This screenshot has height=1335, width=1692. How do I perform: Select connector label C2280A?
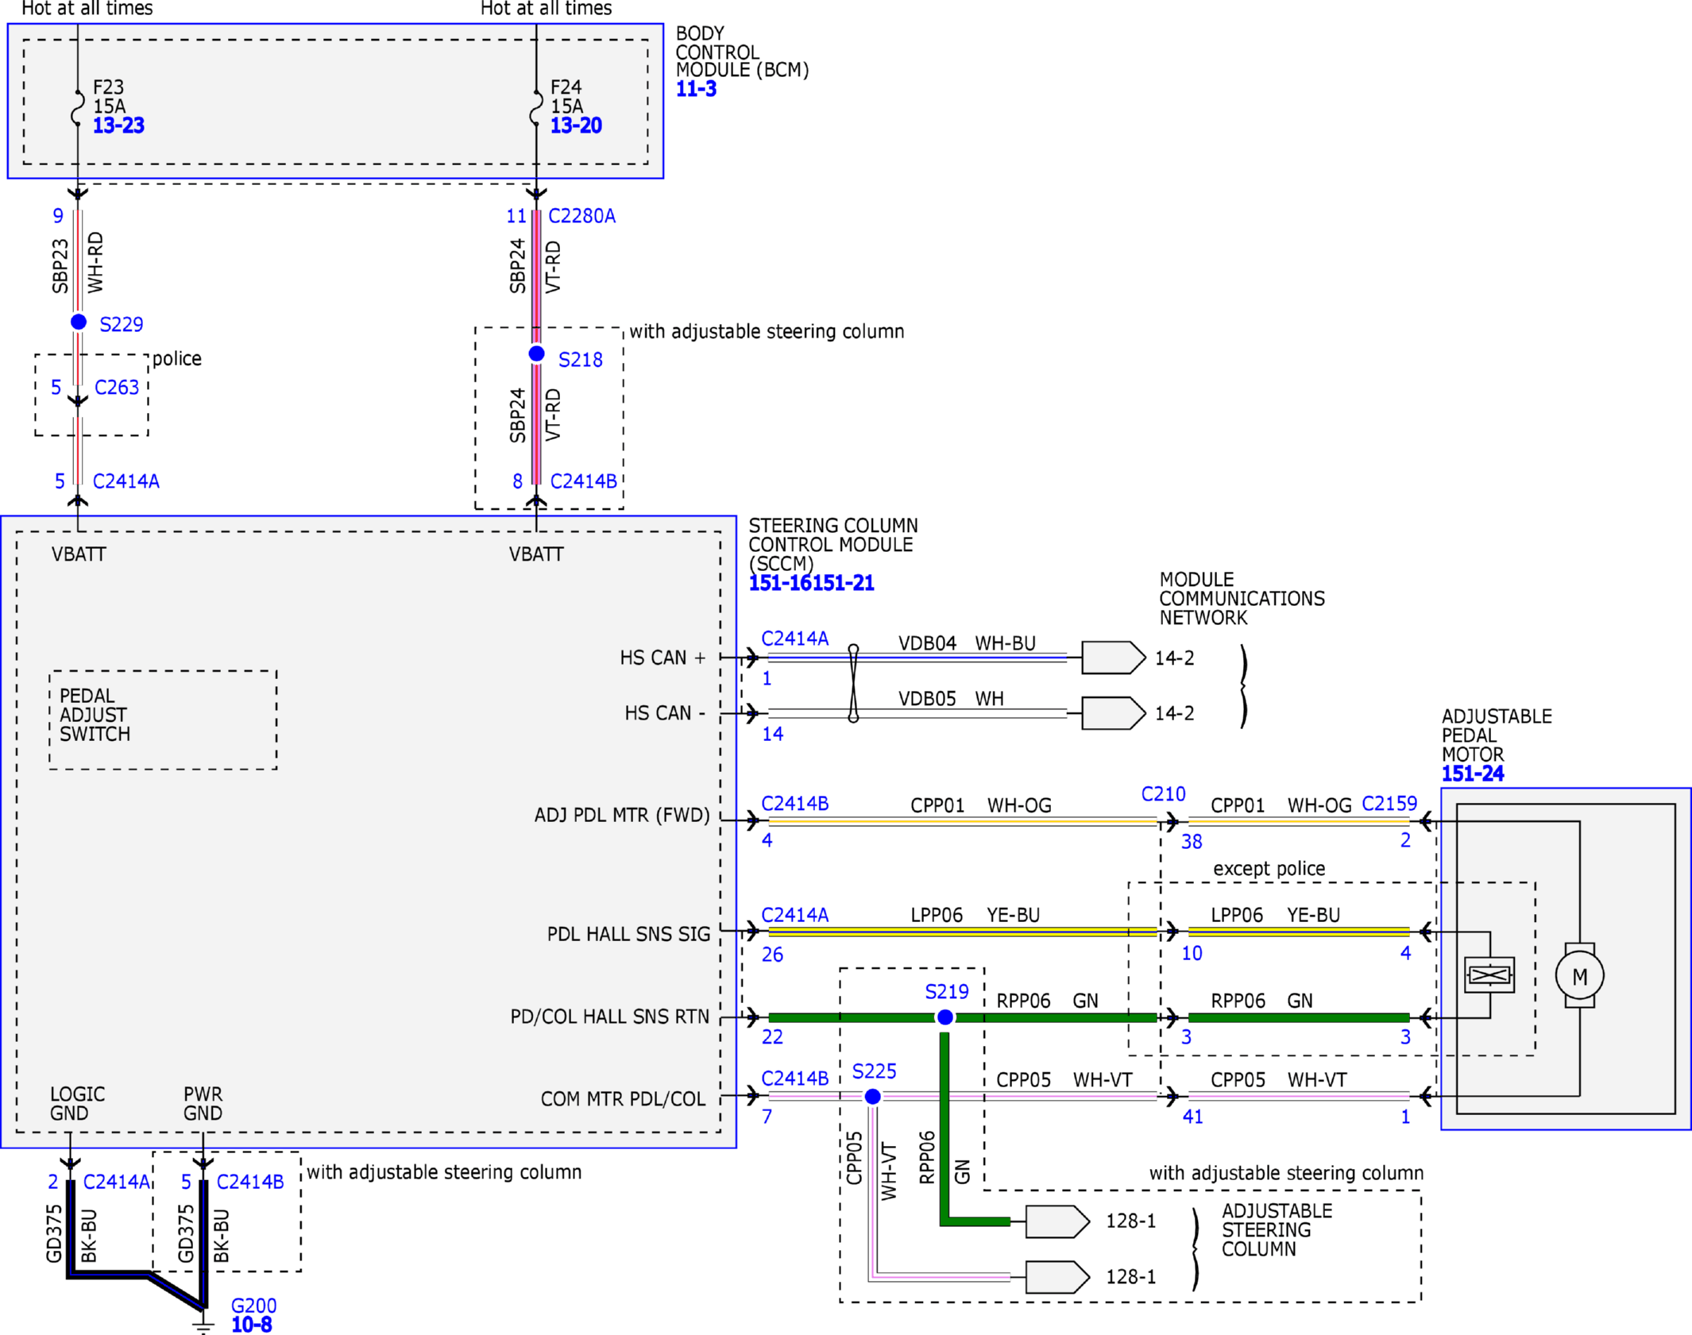(582, 216)
